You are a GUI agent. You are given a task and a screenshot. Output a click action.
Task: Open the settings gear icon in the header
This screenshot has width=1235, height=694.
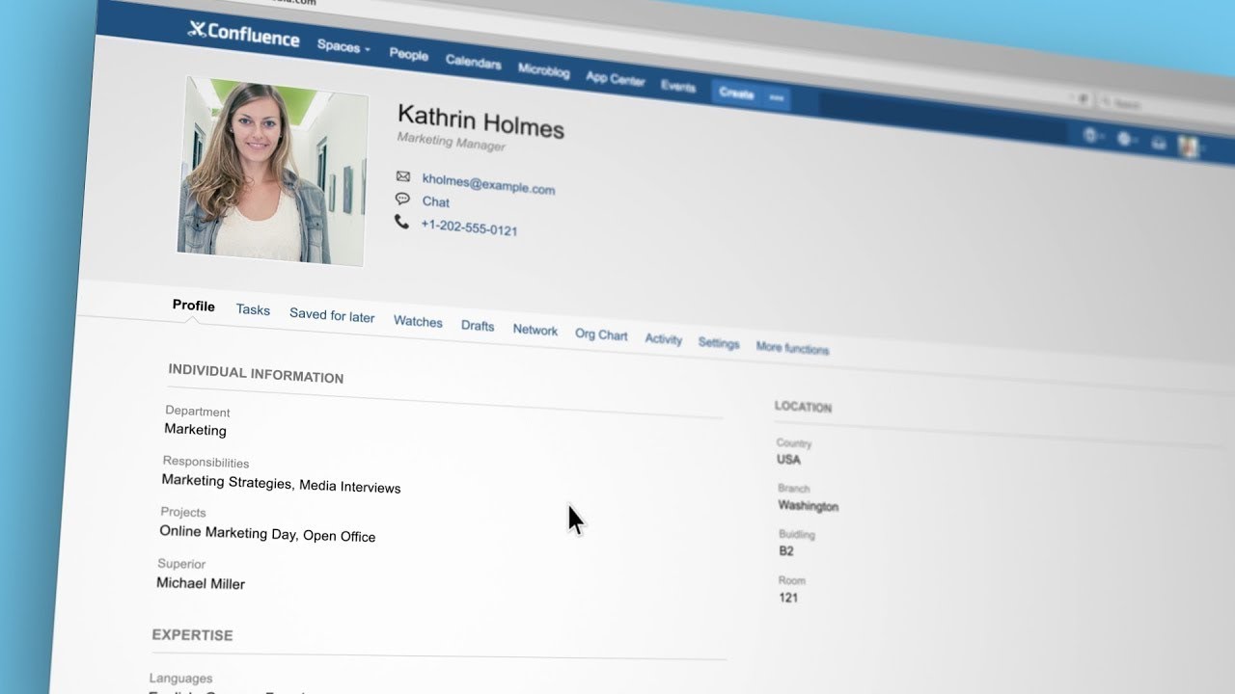coord(1125,140)
